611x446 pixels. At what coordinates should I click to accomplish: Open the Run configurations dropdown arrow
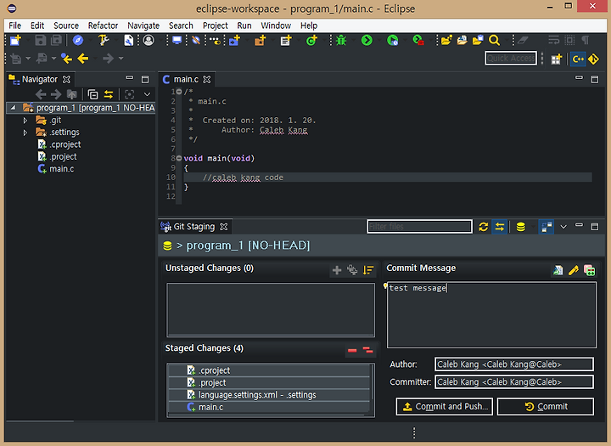tap(378, 40)
